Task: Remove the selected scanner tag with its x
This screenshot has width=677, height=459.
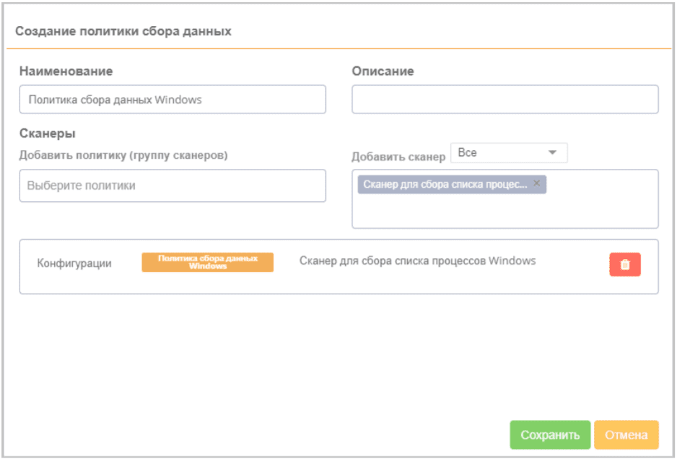Action: click(x=536, y=183)
